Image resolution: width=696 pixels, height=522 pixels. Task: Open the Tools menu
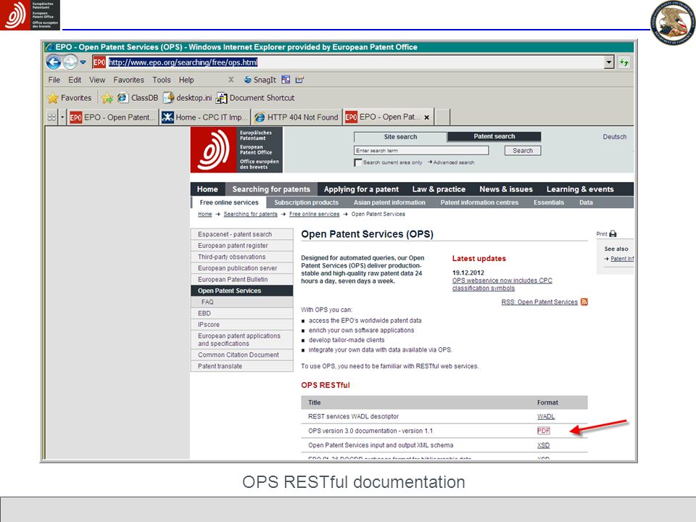point(162,80)
